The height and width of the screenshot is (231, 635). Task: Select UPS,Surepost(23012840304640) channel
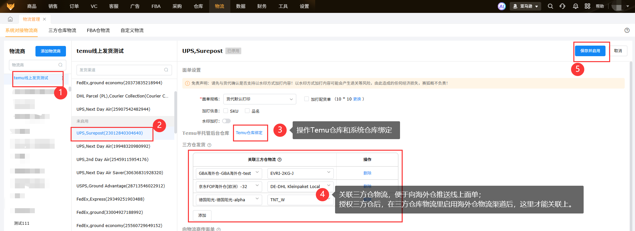click(110, 133)
